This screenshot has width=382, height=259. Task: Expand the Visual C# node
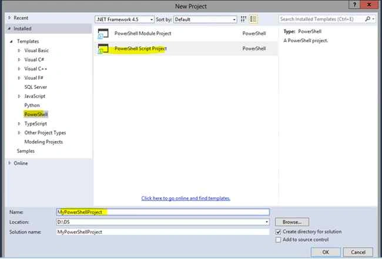click(x=19, y=60)
